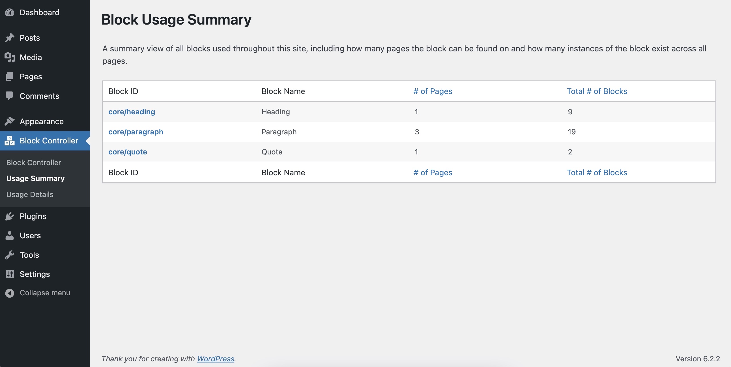Click the Users person icon
This screenshot has width=731, height=367.
click(10, 235)
